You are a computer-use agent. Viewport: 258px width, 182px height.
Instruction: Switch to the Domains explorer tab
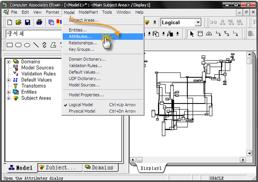(100, 168)
